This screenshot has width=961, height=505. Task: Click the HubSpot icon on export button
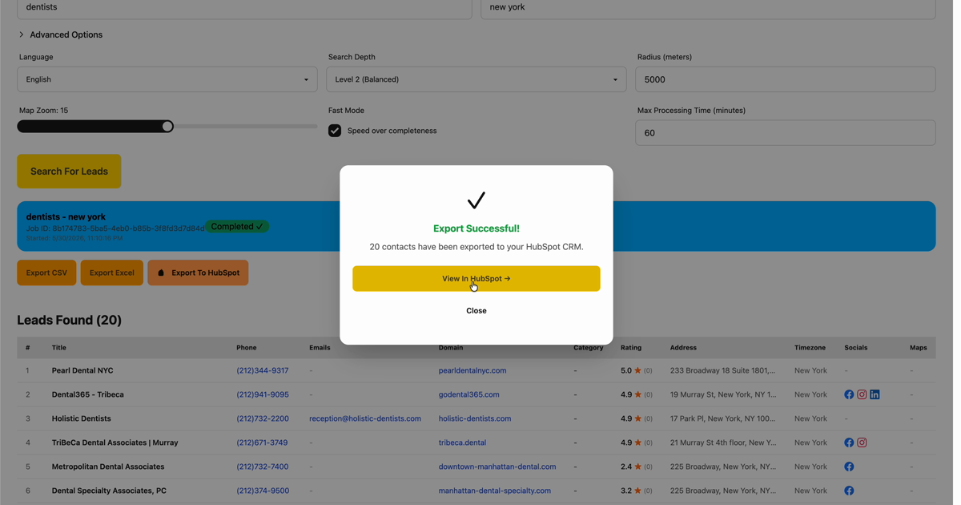point(161,273)
